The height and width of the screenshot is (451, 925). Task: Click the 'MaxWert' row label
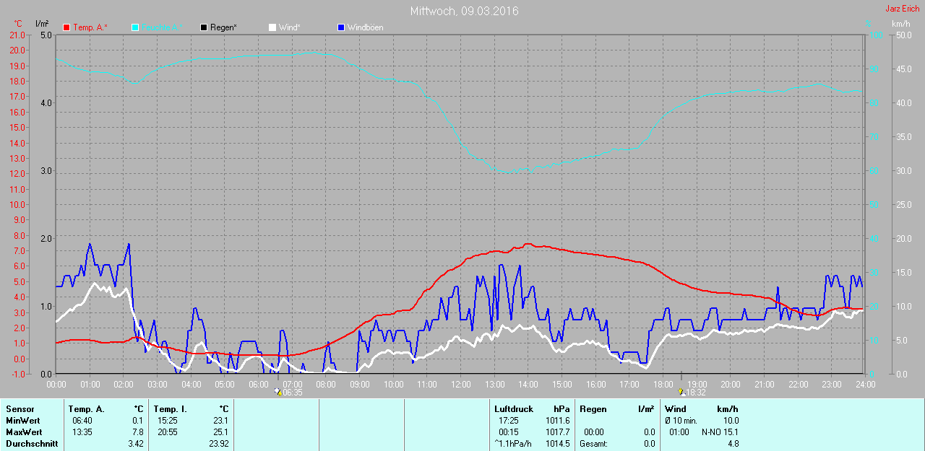(23, 432)
